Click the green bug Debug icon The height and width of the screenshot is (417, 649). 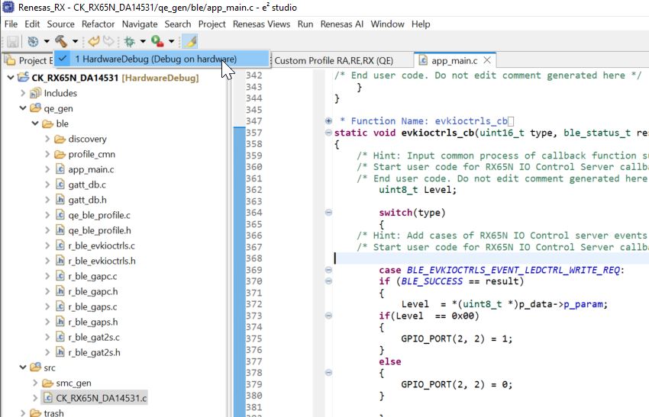point(130,41)
